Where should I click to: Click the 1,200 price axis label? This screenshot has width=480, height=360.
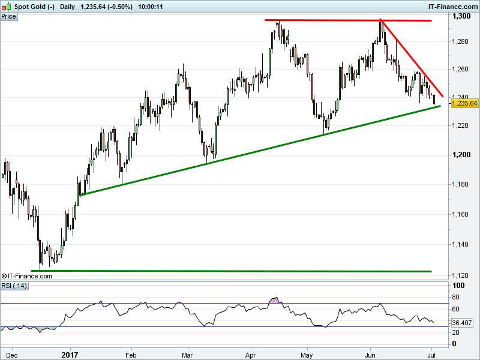click(461, 155)
